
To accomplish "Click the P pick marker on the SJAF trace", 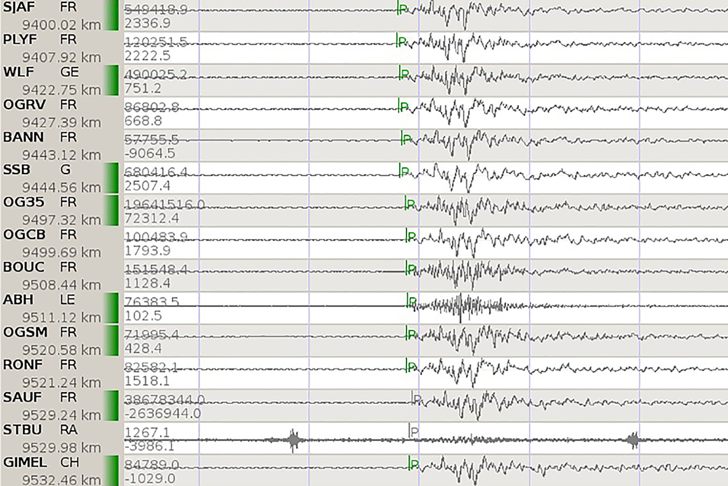I will point(402,9).
